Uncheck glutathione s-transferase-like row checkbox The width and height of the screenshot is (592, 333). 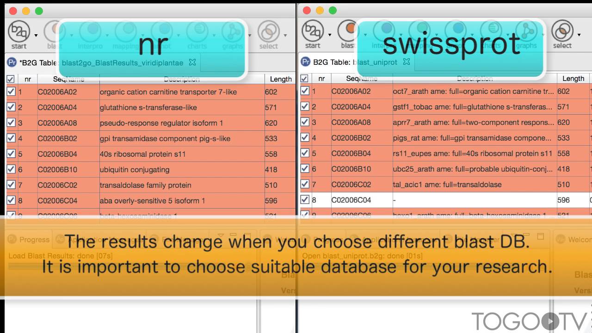click(11, 107)
